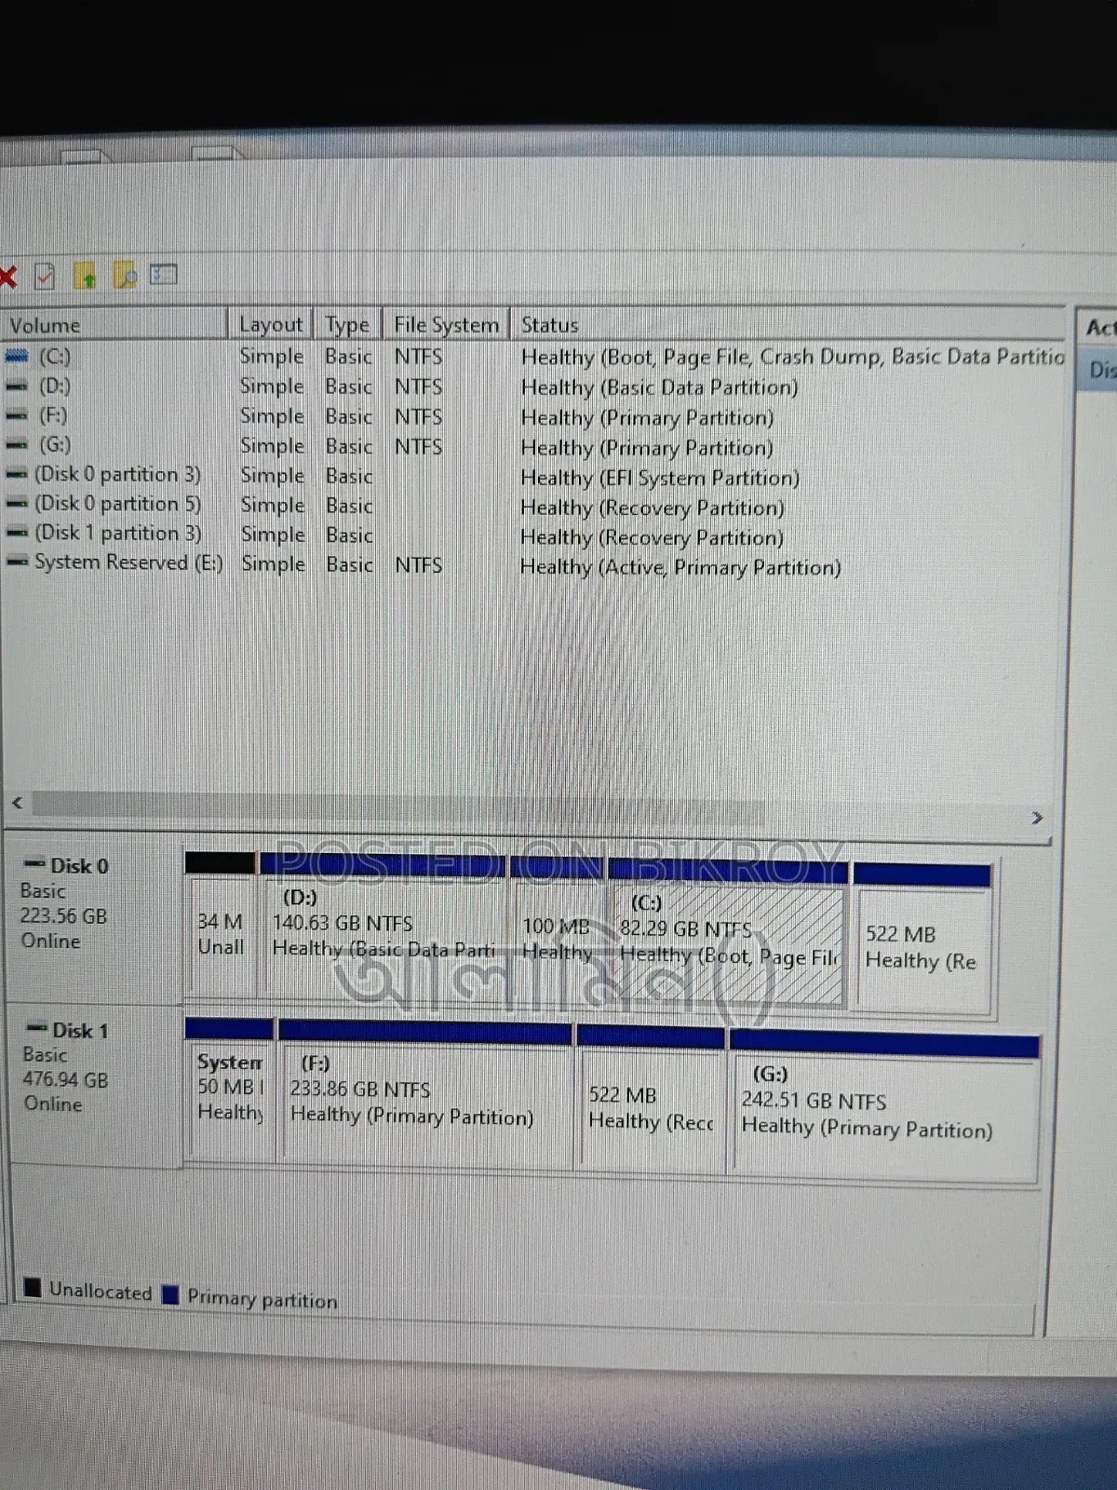Sort by the Status column header
The width and height of the screenshot is (1117, 1490).
tap(787, 325)
